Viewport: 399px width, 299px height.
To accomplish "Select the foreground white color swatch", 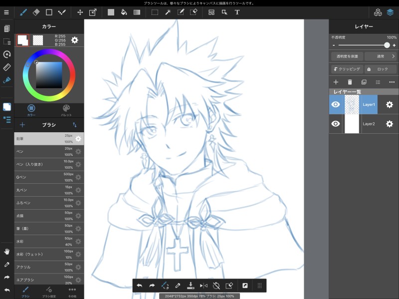I will [23, 40].
